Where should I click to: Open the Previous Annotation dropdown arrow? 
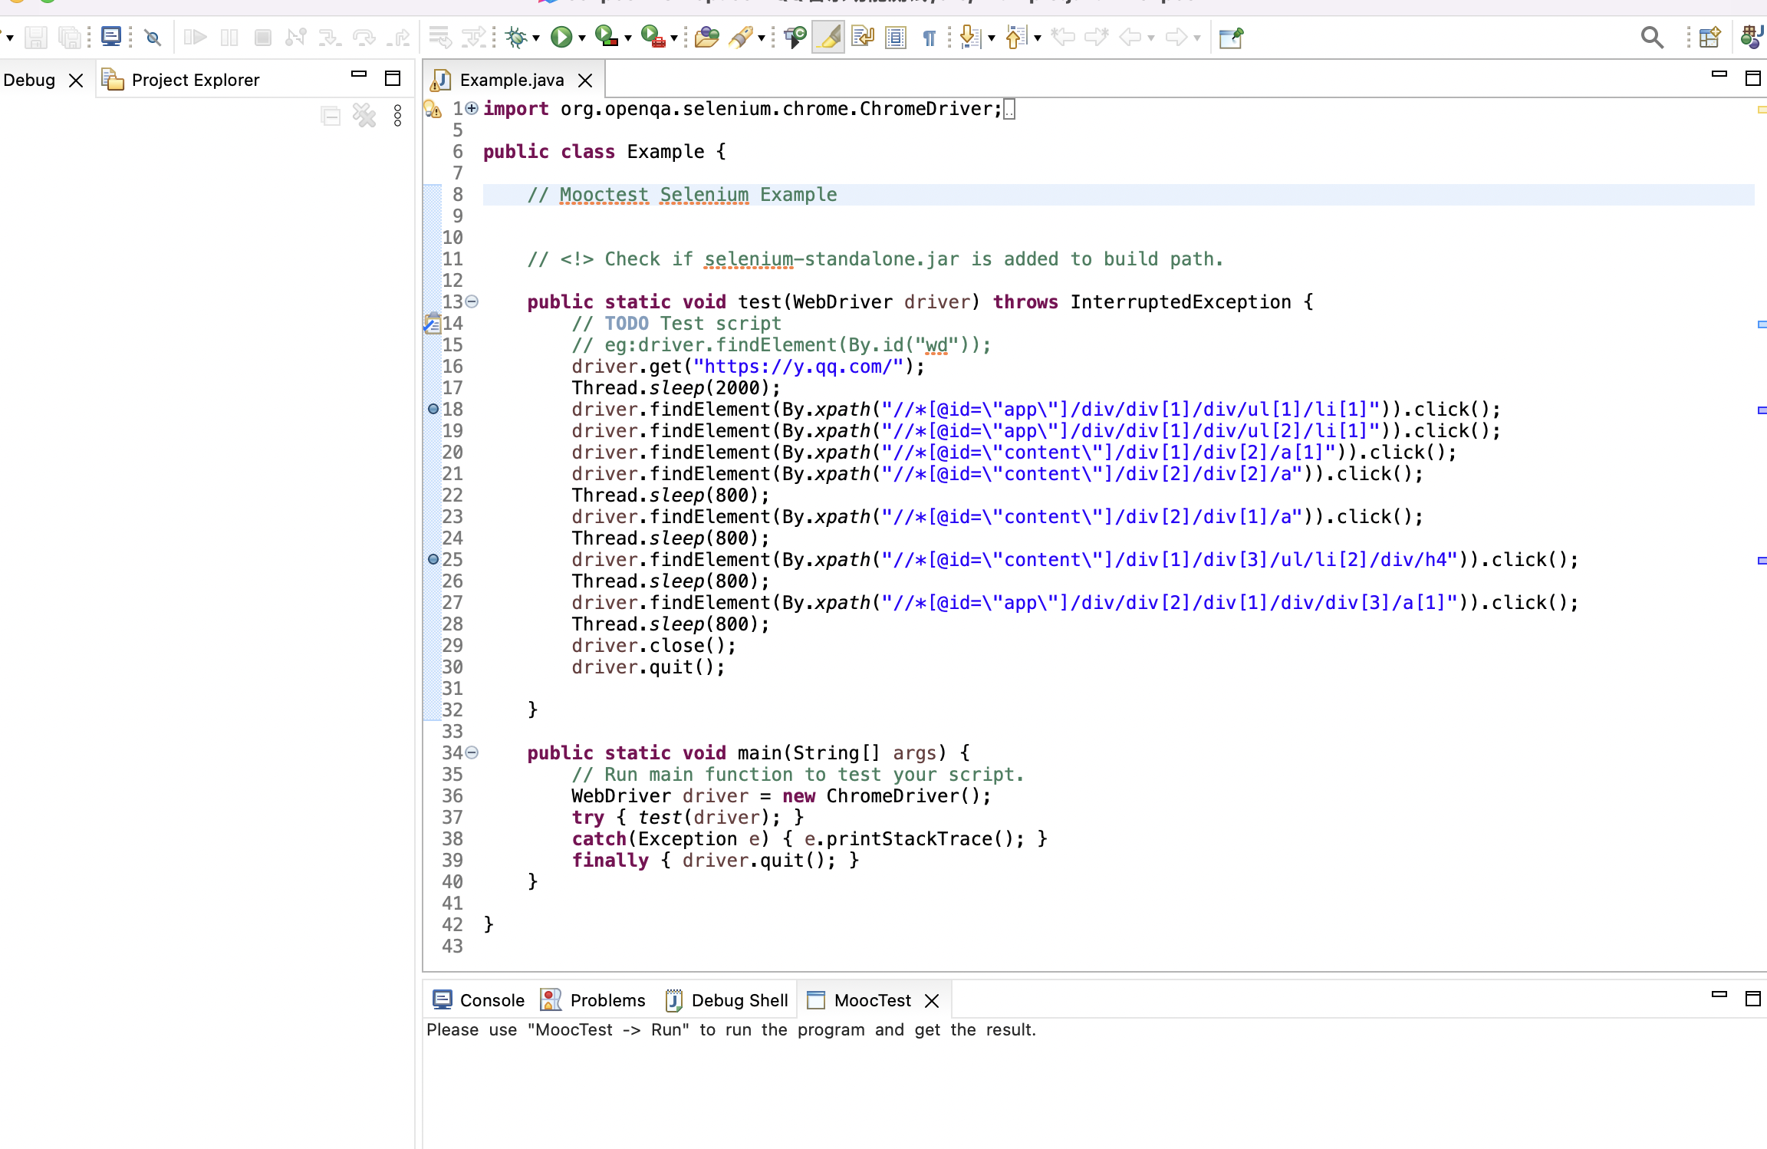point(1038,38)
